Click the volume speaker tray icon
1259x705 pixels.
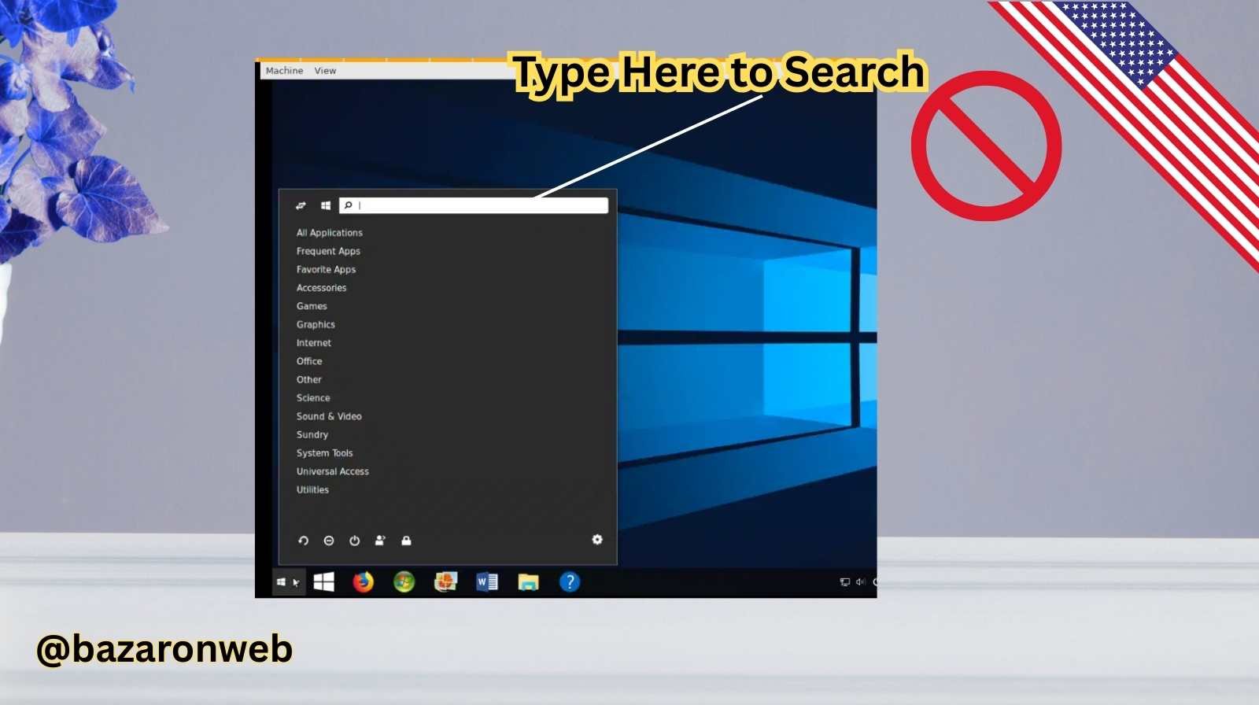pyautogui.click(x=860, y=582)
